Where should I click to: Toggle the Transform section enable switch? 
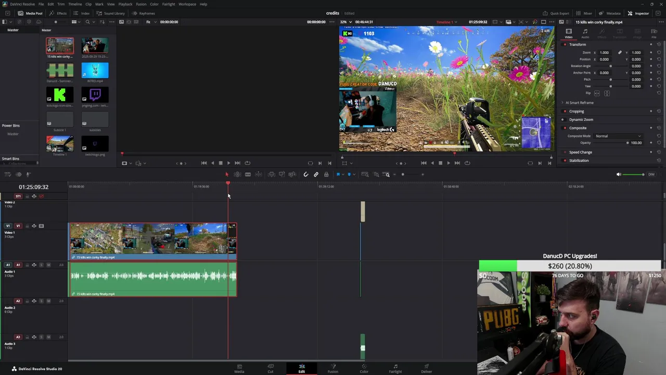(565, 44)
